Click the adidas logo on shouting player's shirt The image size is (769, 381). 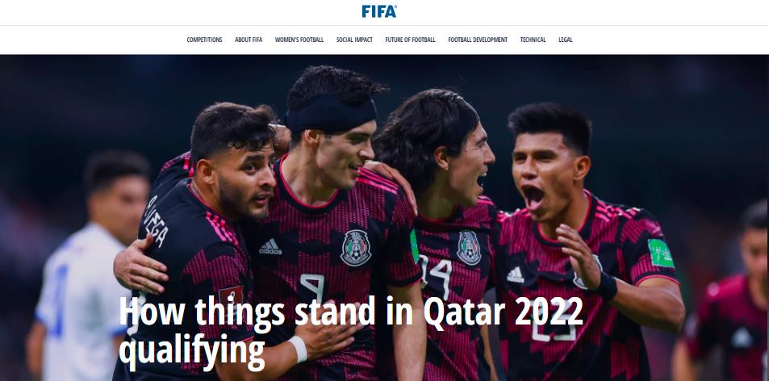click(515, 275)
